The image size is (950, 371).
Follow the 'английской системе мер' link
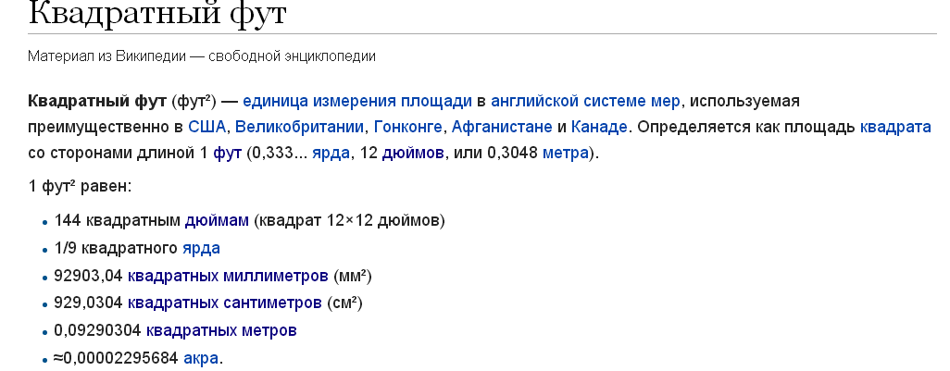[585, 101]
